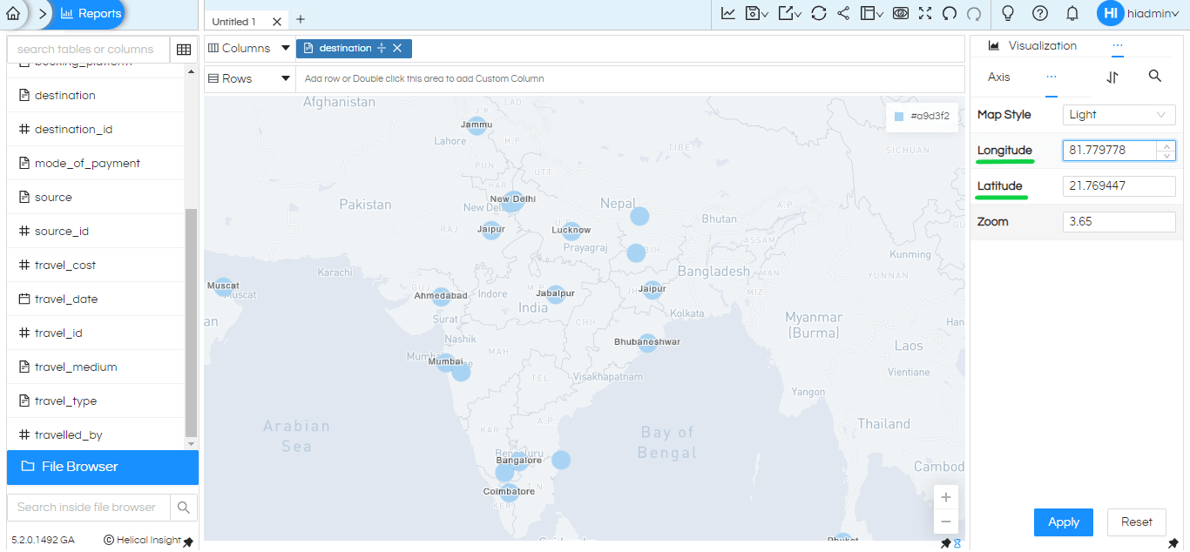
Task: Zoom out on the map
Action: 945,522
